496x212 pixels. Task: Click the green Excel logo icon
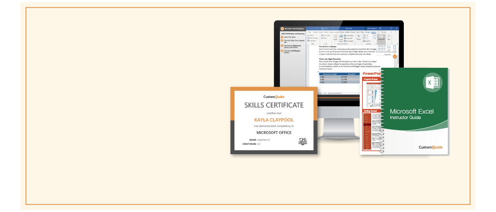tap(432, 83)
